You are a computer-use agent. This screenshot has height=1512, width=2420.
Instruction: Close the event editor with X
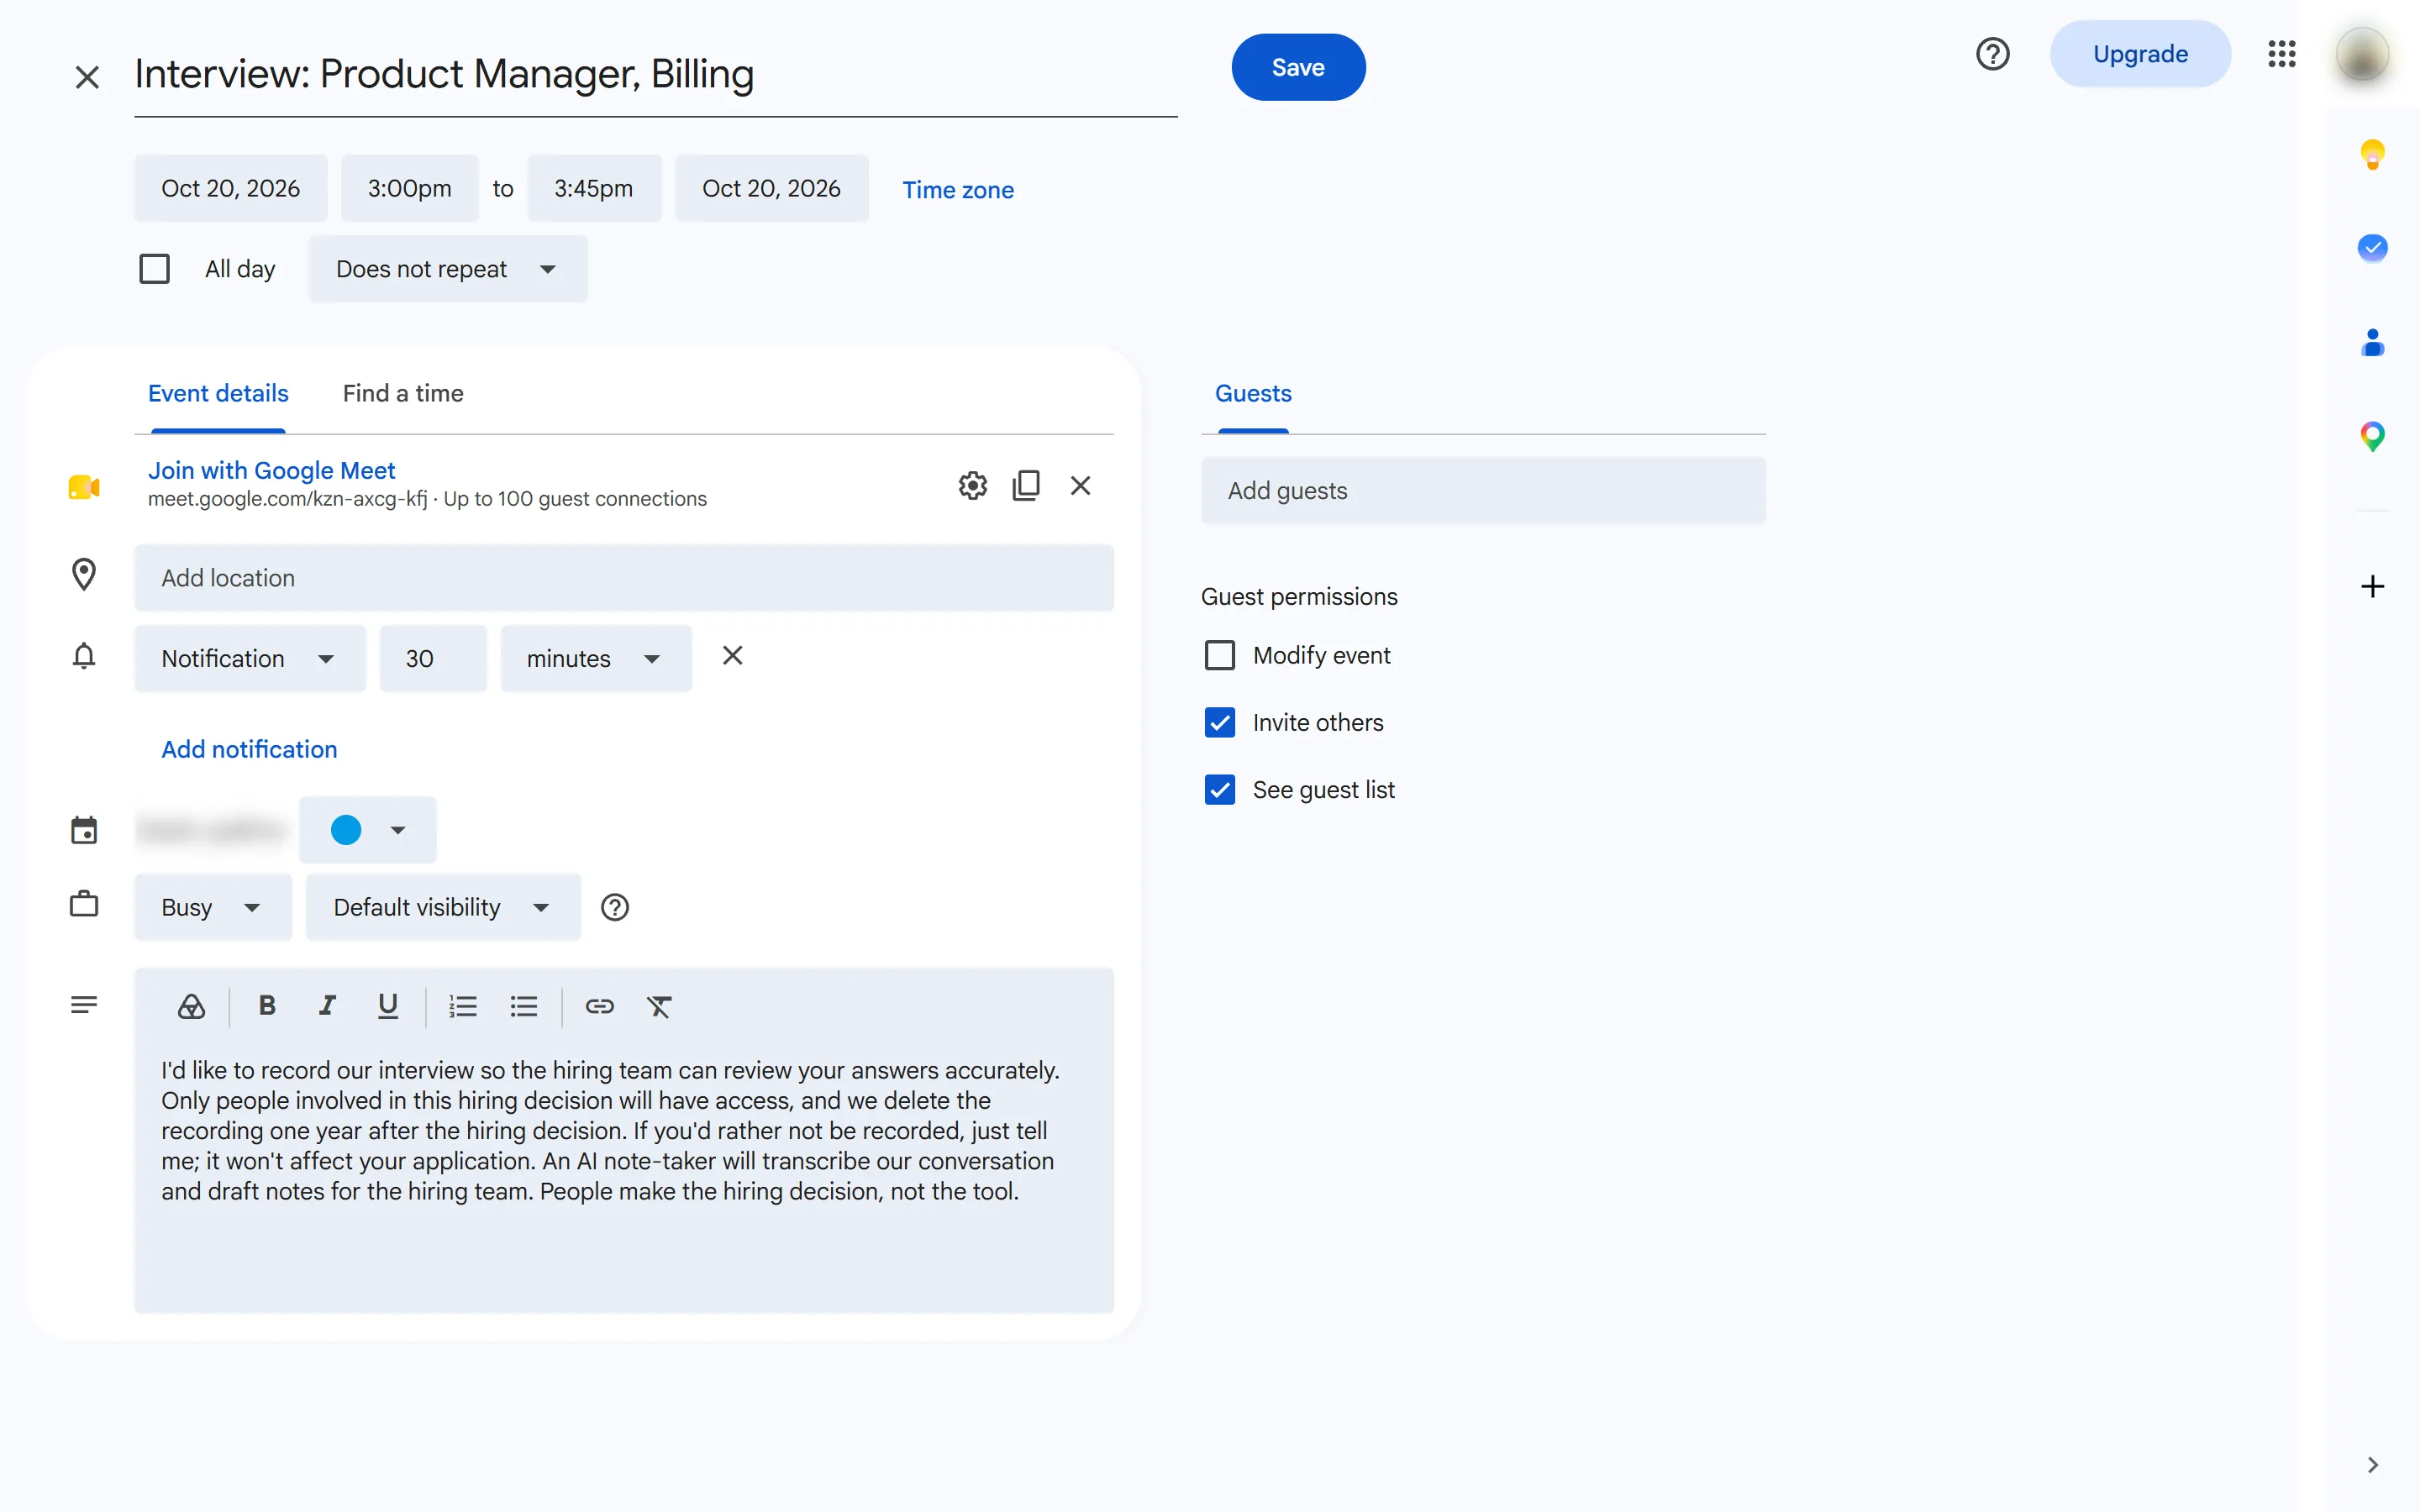(87, 77)
